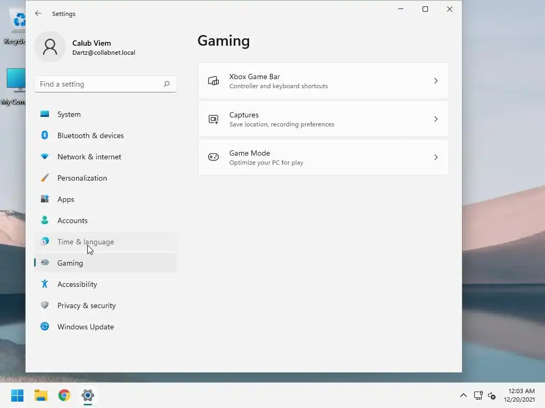Select Bluetooth & devices
The image size is (545, 408).
105,135
